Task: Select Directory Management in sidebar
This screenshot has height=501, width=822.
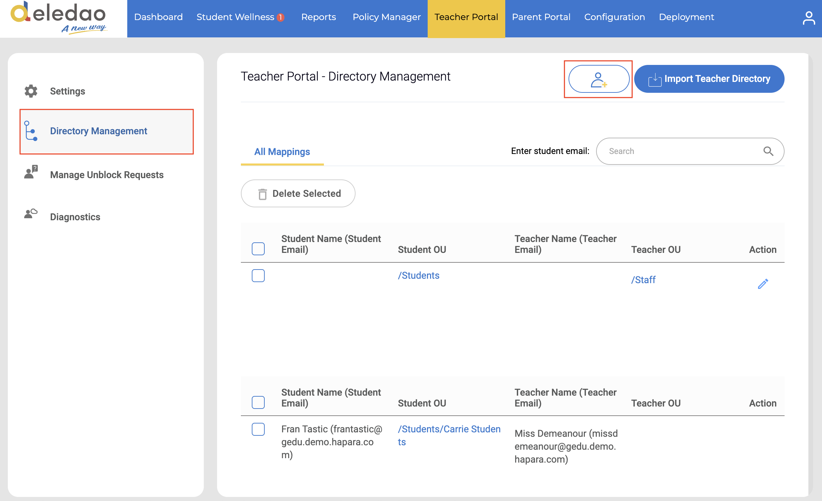Action: (x=106, y=131)
